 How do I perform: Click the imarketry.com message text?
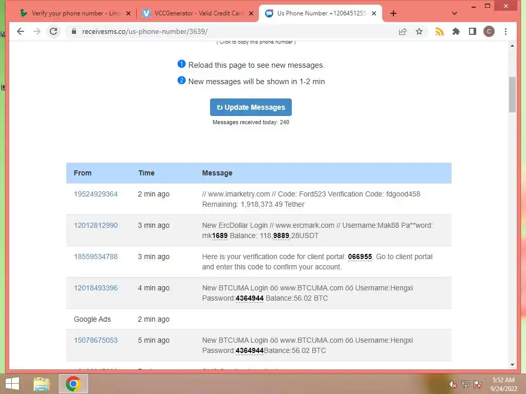pos(311,199)
